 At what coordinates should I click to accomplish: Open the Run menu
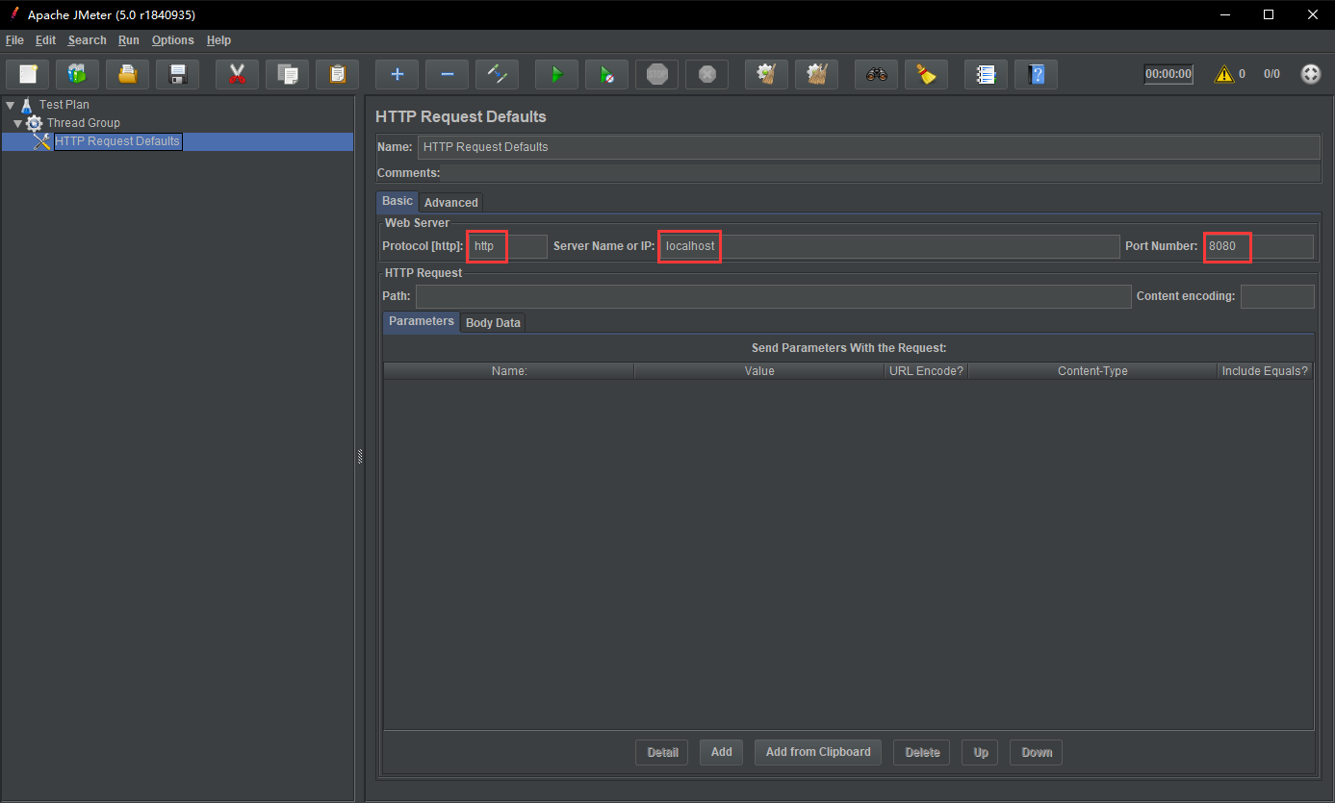point(129,40)
